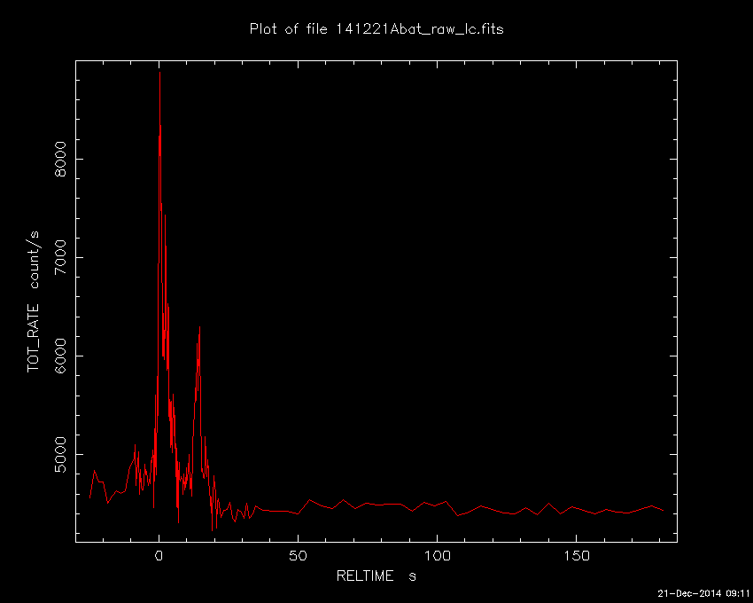The height and width of the screenshot is (603, 753).
Task: Click the 'RELTIME s' x-axis label
Action: pyautogui.click(x=376, y=576)
